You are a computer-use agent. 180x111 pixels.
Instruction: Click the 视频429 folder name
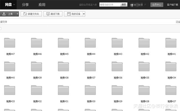click(118, 102)
